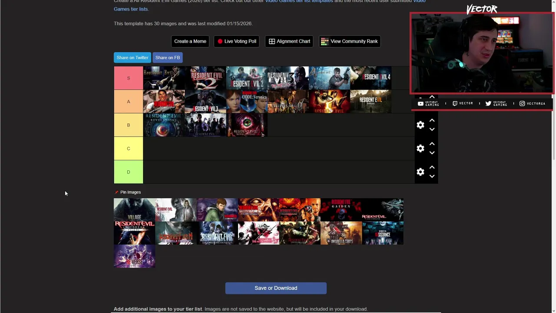Select the Resident Evil 4 remake thumbnail
This screenshot has height=313, width=556.
point(371,78)
